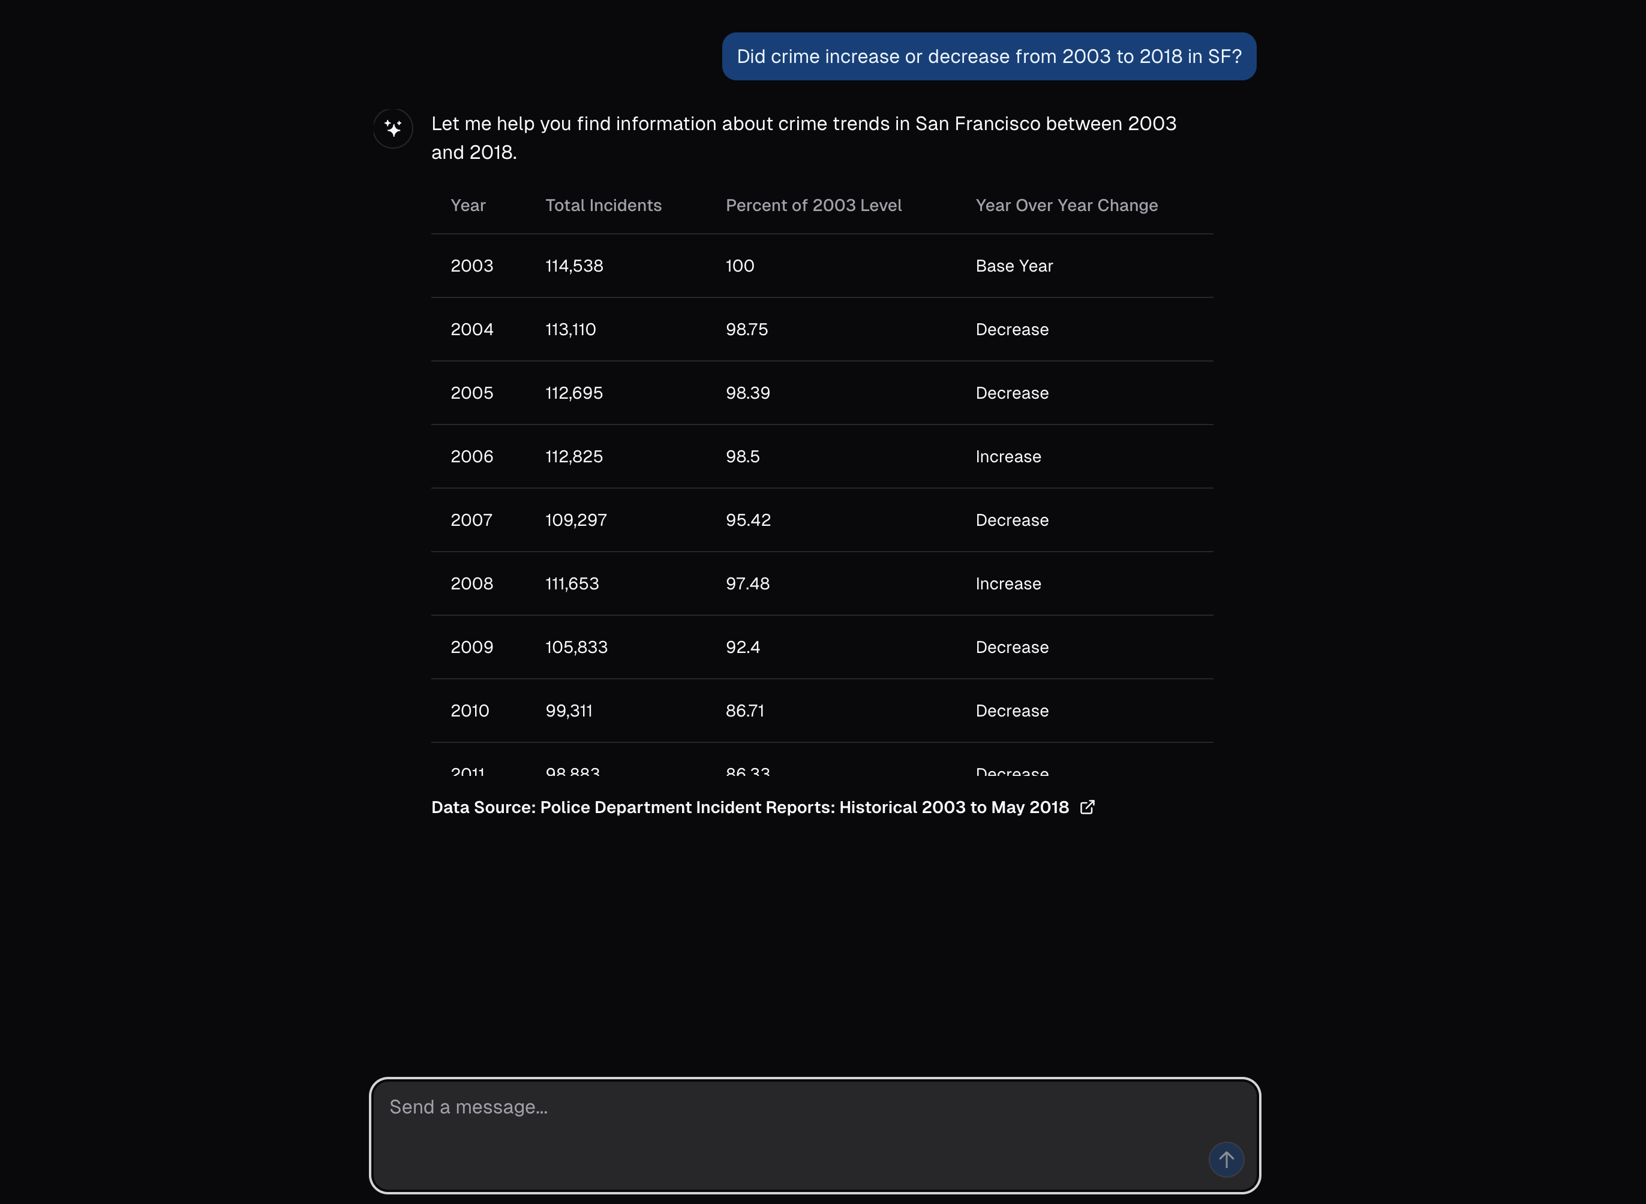Select the 95.42 percent cell

748,520
